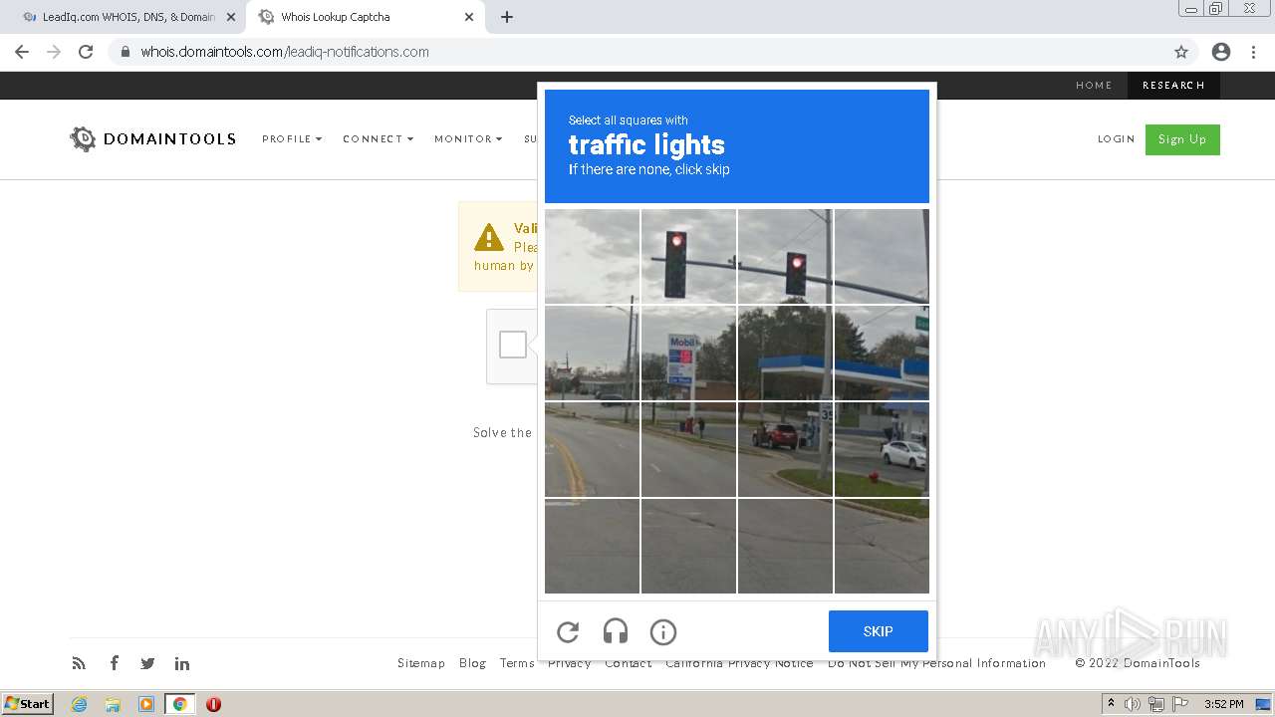Expand the PROFILE dropdown menu
The width and height of the screenshot is (1275, 717).
[292, 139]
